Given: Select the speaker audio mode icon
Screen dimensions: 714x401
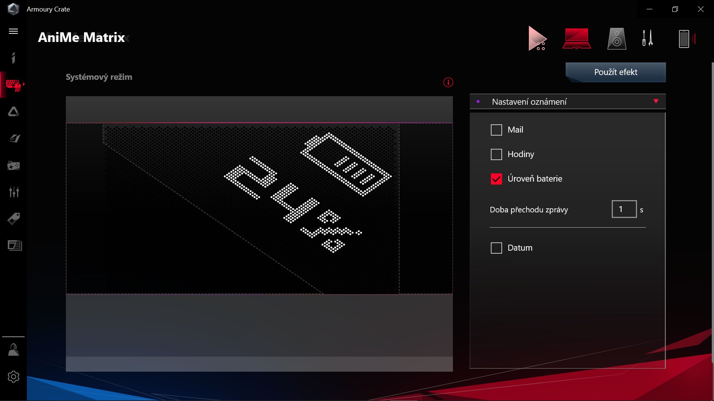Looking at the screenshot, I should 617,38.
